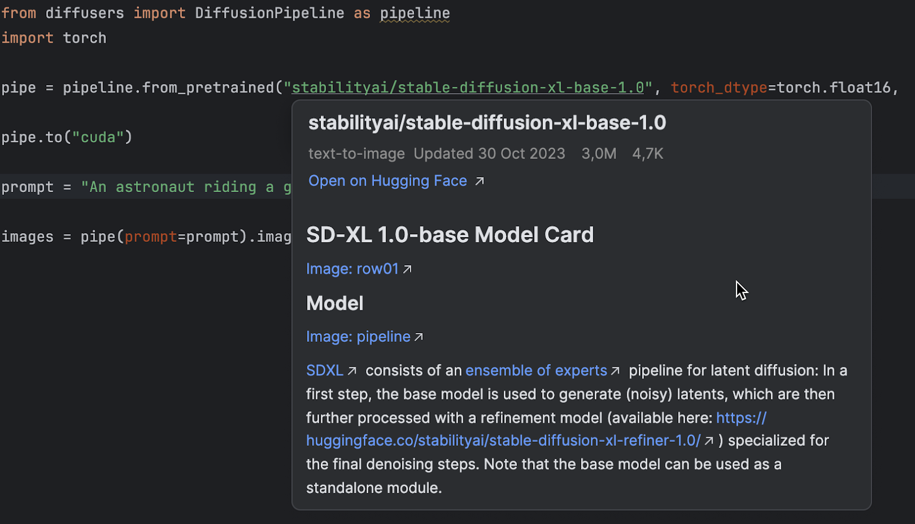
Task: Open the stable-diffusion-xl-refiner-1.0 URL link
Action: 503,441
